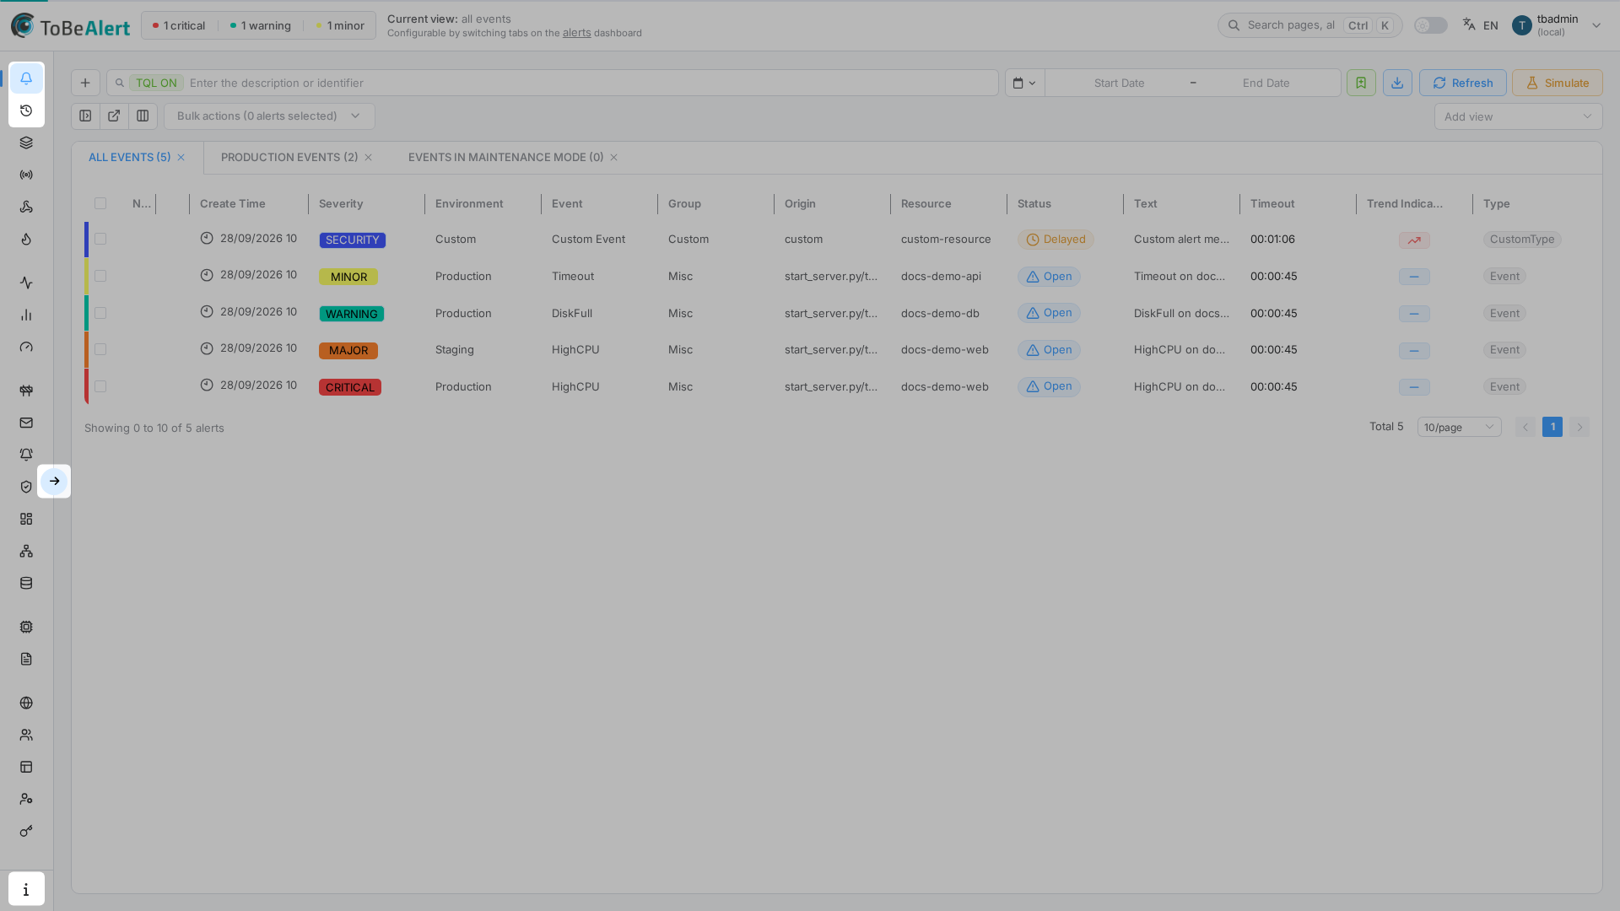Open the shield check sidebar icon
Image resolution: width=1620 pixels, height=911 pixels.
click(x=26, y=487)
